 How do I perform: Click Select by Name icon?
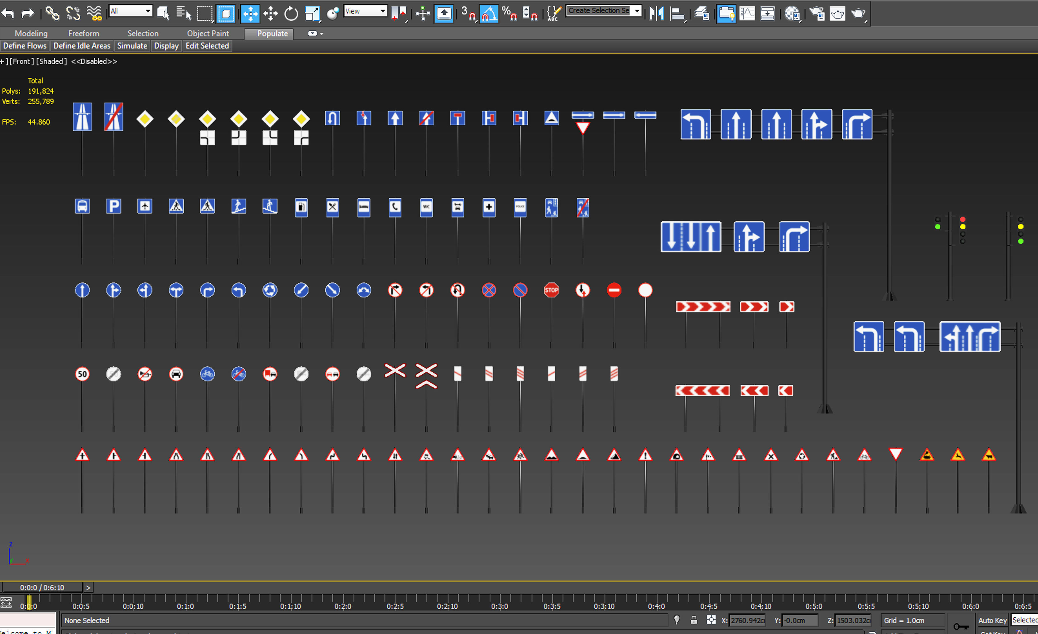(183, 14)
